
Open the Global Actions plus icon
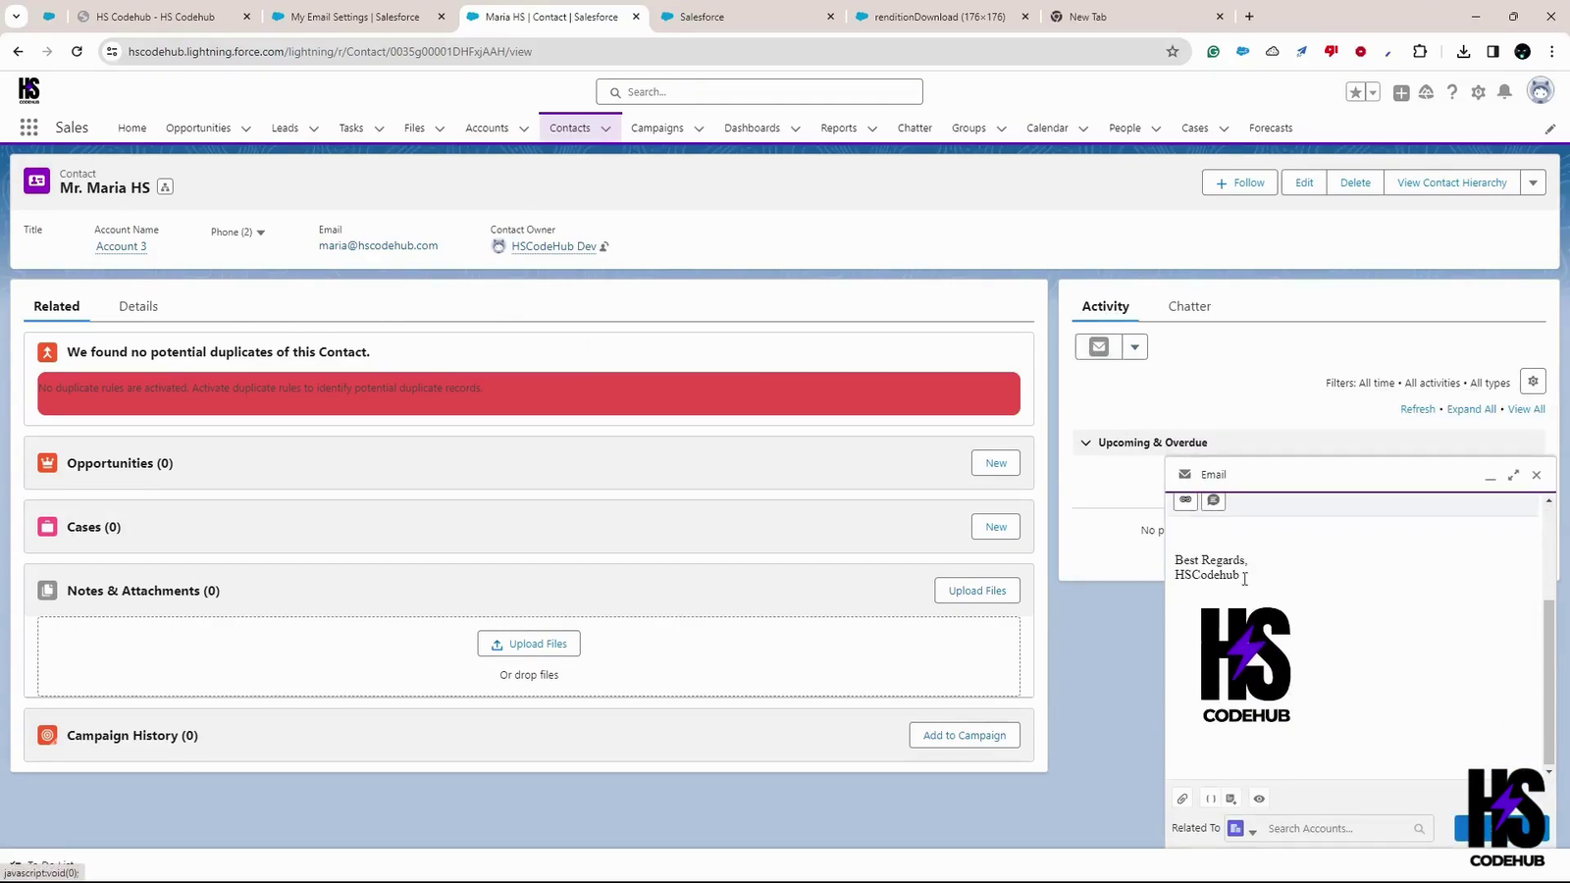click(x=1401, y=92)
